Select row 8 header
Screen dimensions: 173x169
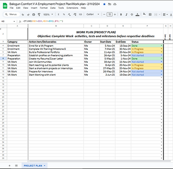3,58
